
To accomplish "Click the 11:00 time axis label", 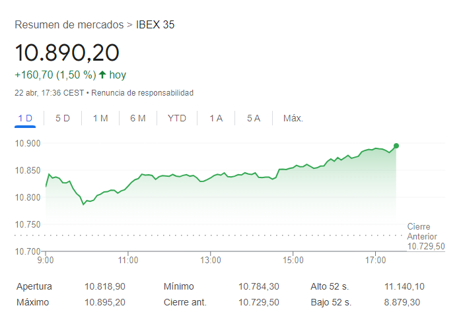I will click(128, 261).
